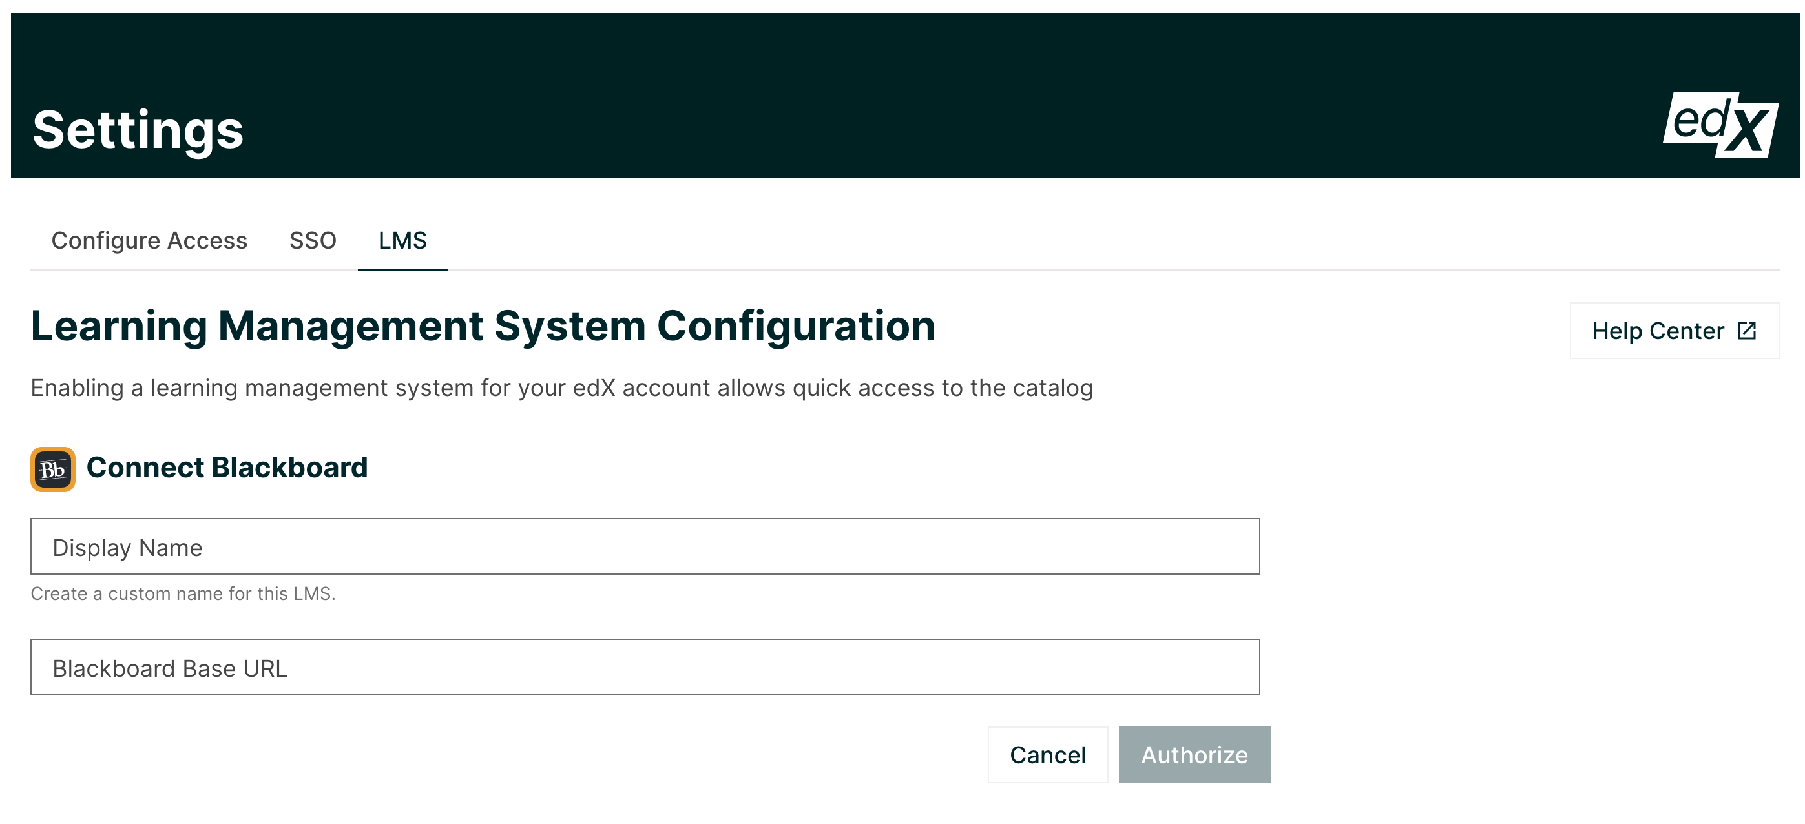The width and height of the screenshot is (1805, 824).
Task: Click the Settings page title
Action: [x=140, y=130]
